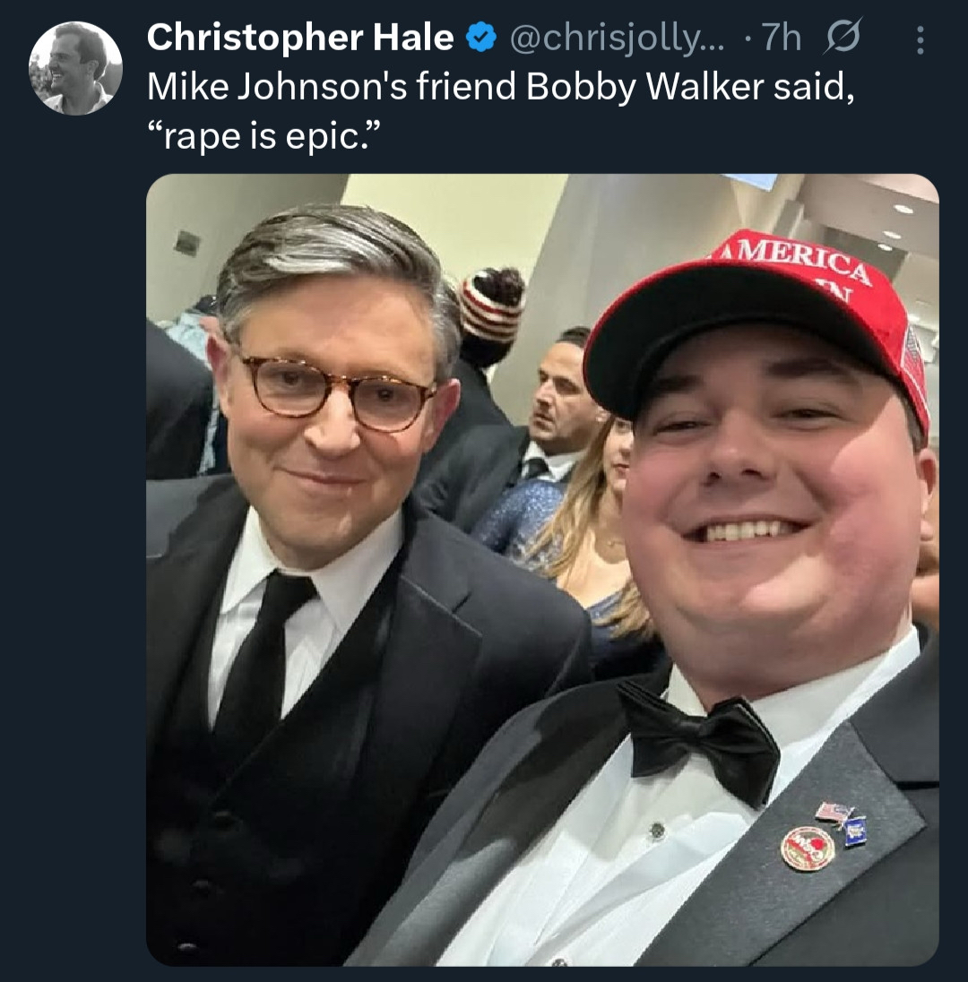Open Christopher Hale's profile picture avatar

[x=75, y=68]
